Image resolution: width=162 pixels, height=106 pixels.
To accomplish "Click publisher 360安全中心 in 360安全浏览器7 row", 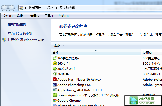I will (x=152, y=58).
